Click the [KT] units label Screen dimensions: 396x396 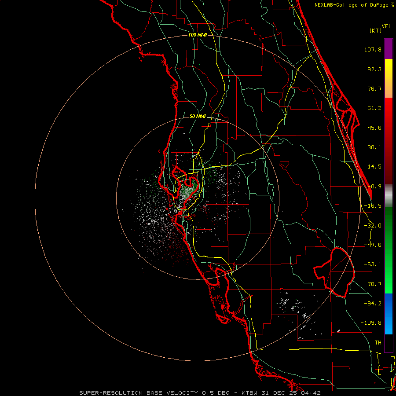pos(376,30)
